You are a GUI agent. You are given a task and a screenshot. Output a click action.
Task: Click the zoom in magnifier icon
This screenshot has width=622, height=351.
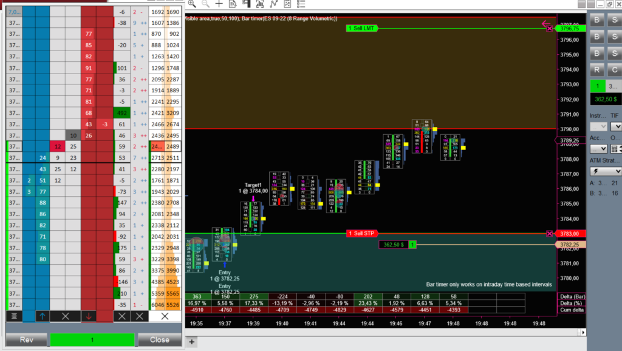(192, 4)
